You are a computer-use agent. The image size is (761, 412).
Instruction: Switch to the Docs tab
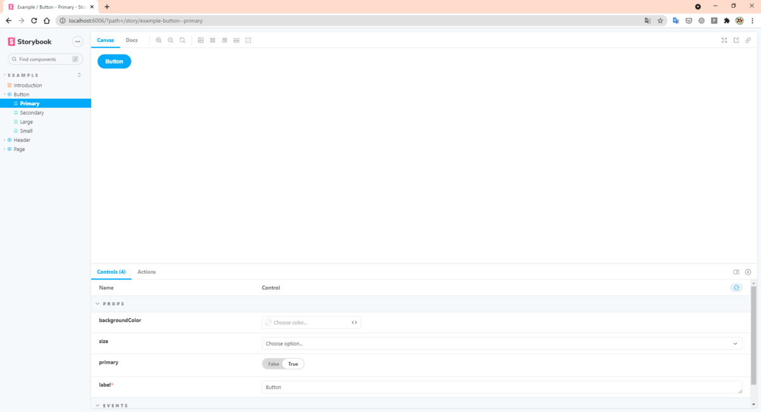pos(131,40)
